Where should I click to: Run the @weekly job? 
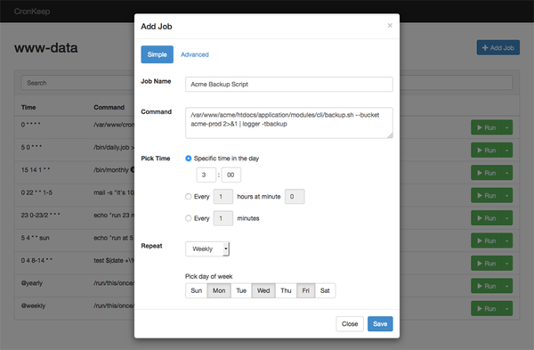click(486, 309)
